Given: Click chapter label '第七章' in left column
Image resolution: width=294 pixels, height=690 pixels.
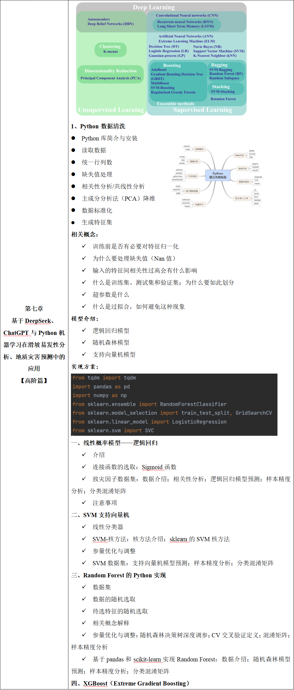Looking at the screenshot, I should tap(34, 309).
